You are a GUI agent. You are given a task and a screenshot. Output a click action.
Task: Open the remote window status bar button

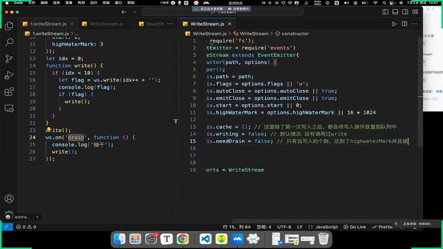[6, 227]
